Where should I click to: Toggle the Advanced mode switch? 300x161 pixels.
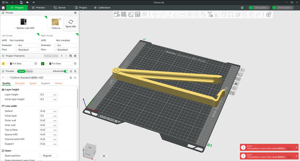[x=66, y=71]
